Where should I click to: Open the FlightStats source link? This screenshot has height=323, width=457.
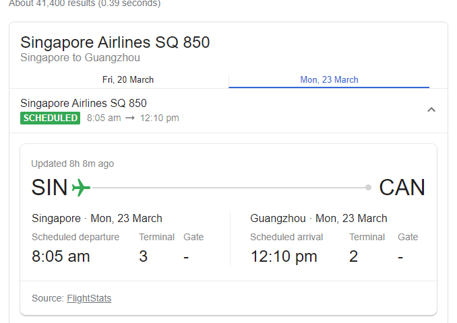tap(89, 298)
